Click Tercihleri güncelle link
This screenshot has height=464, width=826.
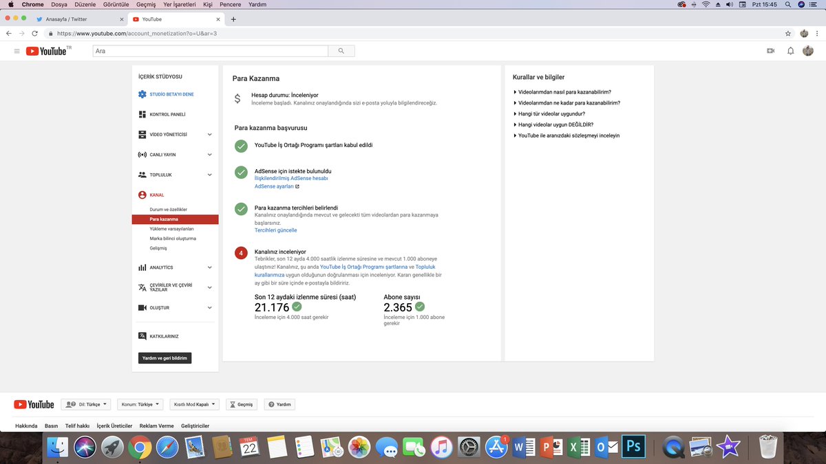click(x=276, y=230)
